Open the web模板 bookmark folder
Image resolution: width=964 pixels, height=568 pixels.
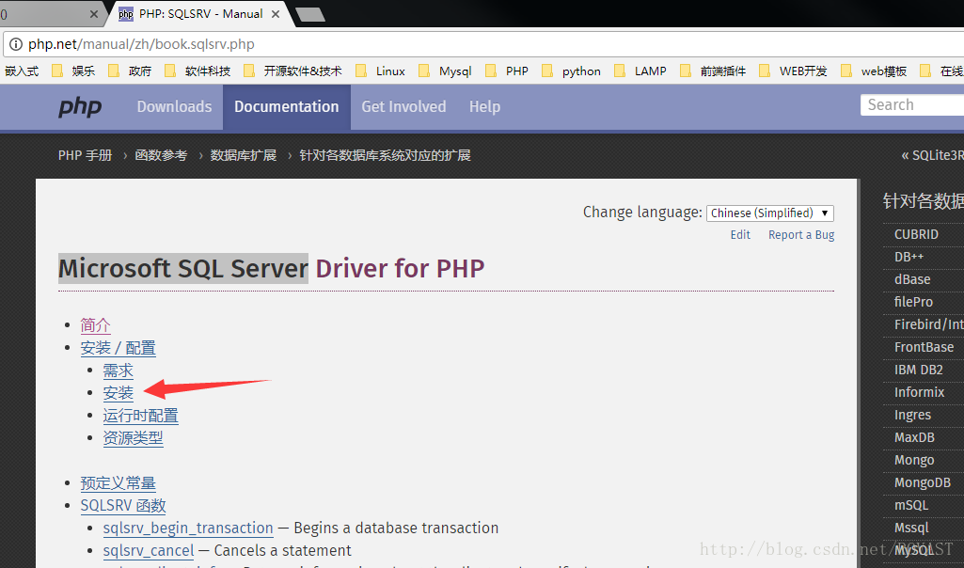click(x=874, y=71)
